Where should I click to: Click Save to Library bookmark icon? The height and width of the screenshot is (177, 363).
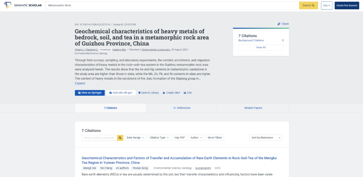(139, 93)
